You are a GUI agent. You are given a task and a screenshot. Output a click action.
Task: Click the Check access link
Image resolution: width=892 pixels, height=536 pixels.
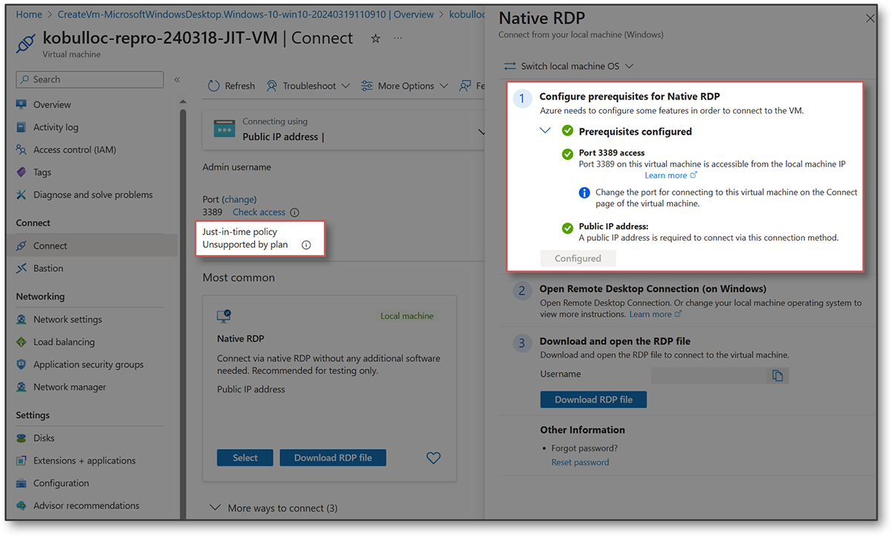click(x=259, y=213)
